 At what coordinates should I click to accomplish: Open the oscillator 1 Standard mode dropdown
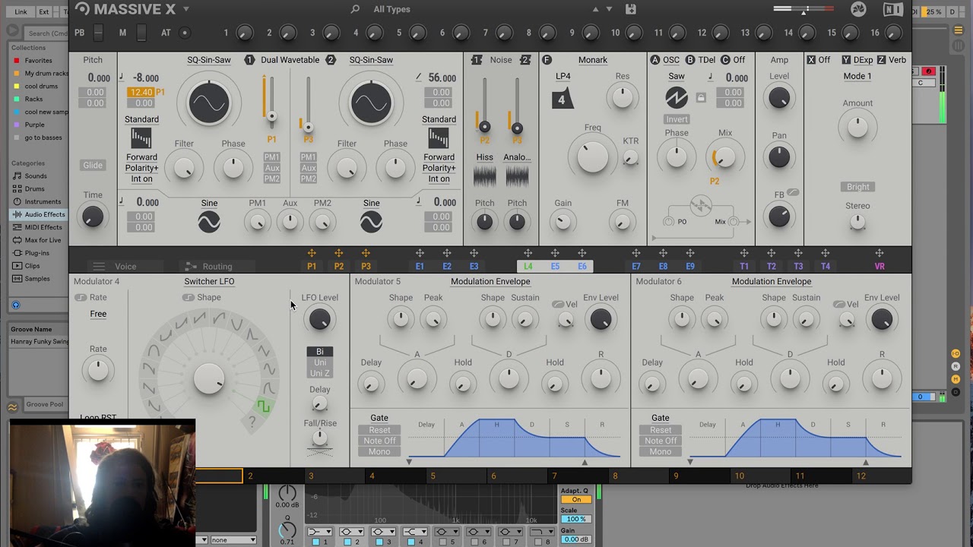141,119
